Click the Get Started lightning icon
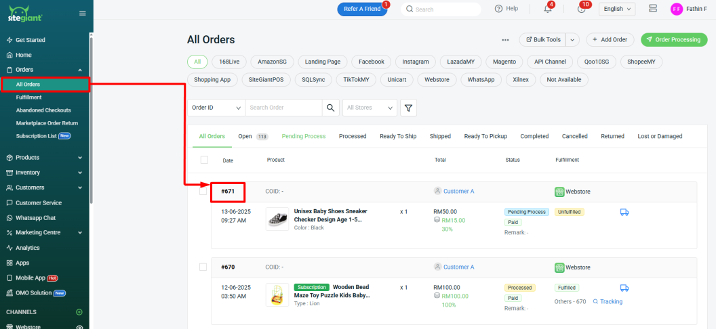This screenshot has width=716, height=329. pos(9,40)
